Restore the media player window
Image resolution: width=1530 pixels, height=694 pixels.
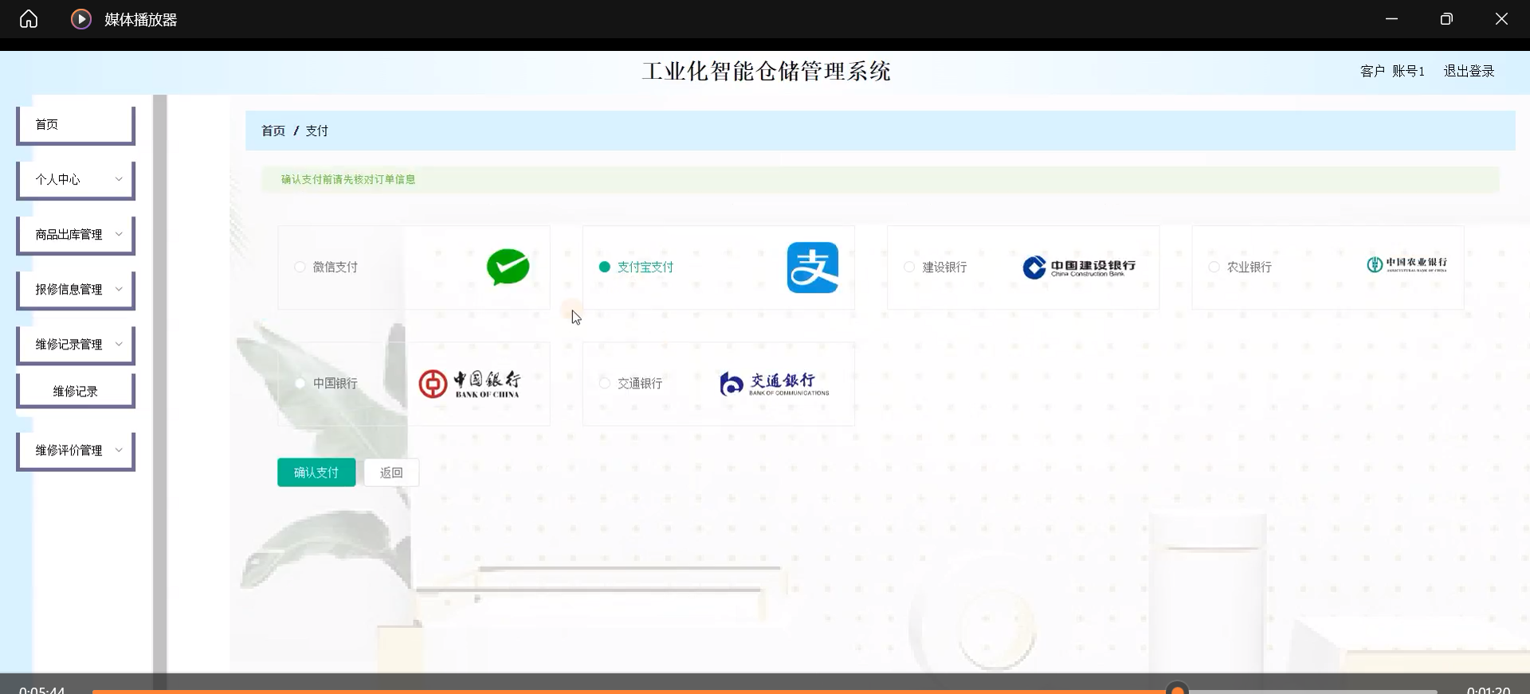pyautogui.click(x=1446, y=18)
